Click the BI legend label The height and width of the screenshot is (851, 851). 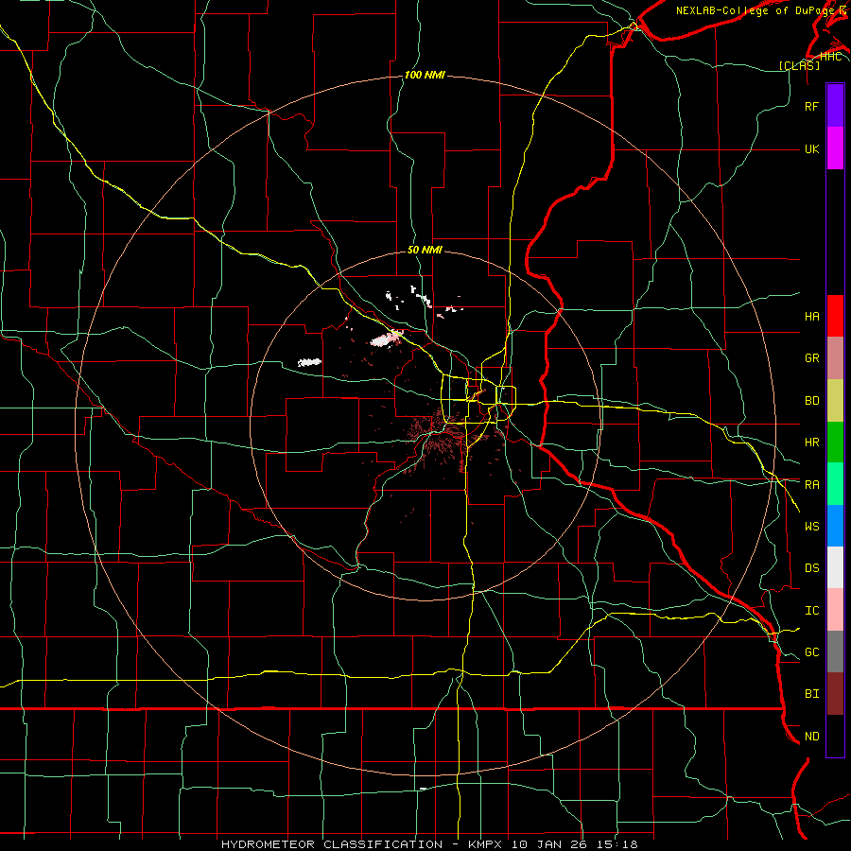[811, 694]
